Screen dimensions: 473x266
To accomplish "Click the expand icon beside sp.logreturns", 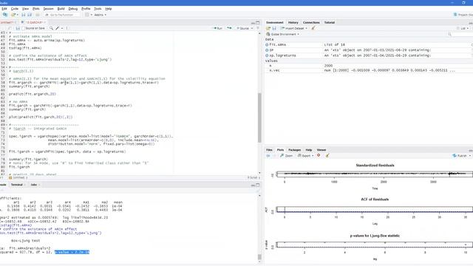I will point(267,55).
